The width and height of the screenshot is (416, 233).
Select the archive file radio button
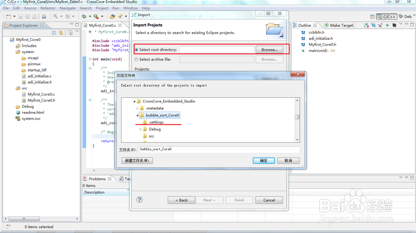point(136,60)
